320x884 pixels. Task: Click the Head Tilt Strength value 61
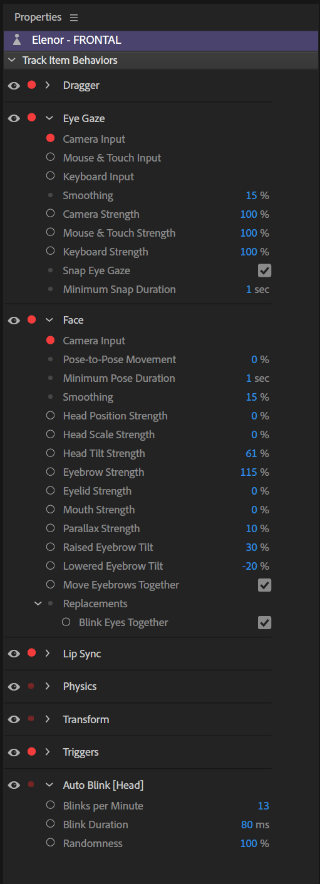(x=251, y=453)
